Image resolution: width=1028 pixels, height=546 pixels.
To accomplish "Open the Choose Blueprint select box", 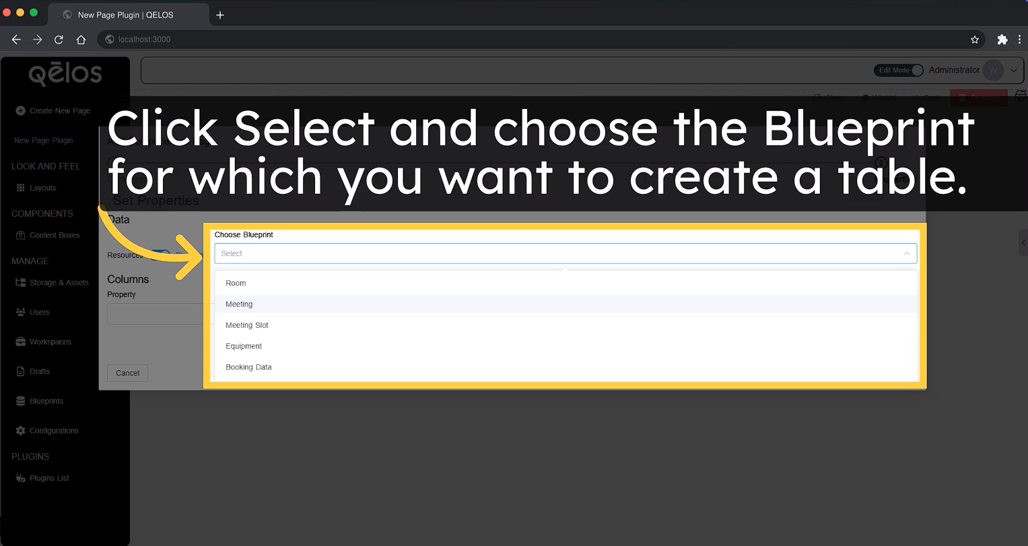I will tap(559, 254).
